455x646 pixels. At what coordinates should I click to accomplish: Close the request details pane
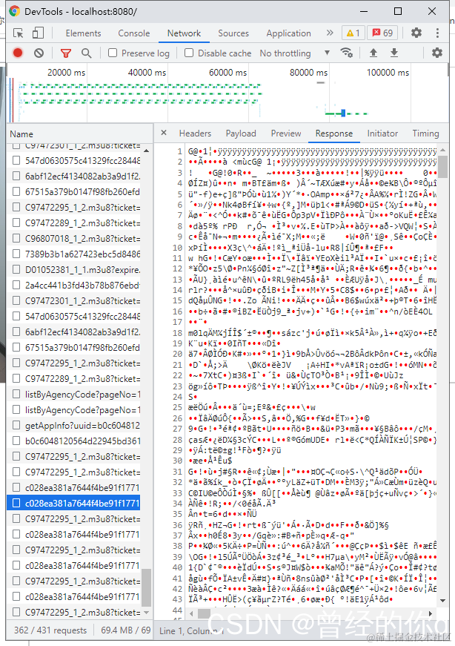(164, 133)
